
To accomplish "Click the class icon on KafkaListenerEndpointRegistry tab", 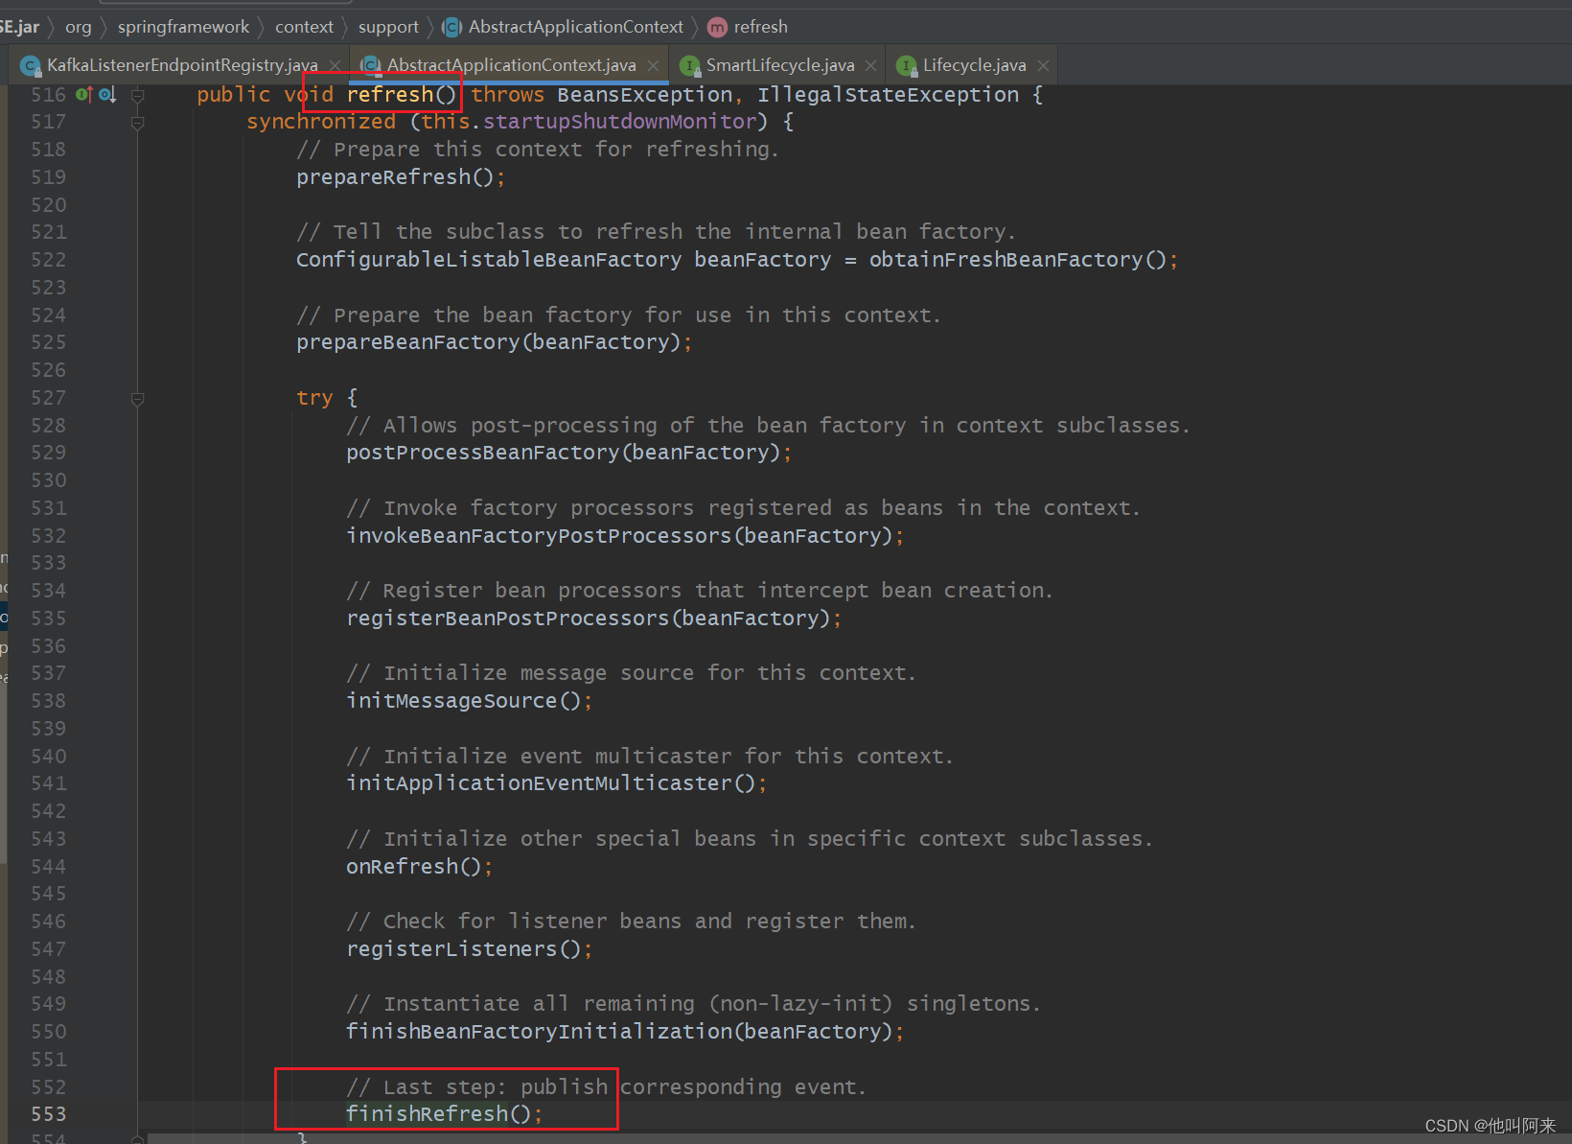I will pos(31,65).
